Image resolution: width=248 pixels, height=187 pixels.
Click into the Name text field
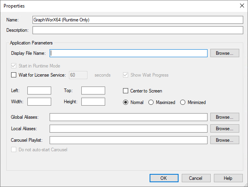138,20
